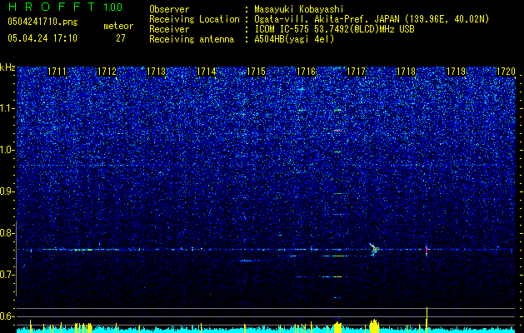This screenshot has height=333, width=524.
Task: Click the red meteor echo after 1718
Action: pos(427,250)
